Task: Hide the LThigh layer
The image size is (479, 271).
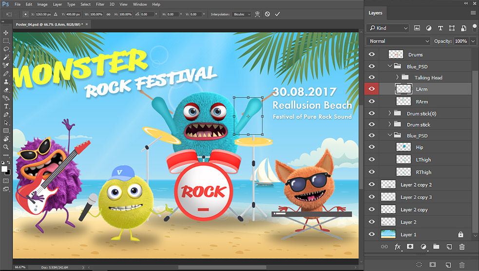Action: pyautogui.click(x=371, y=159)
